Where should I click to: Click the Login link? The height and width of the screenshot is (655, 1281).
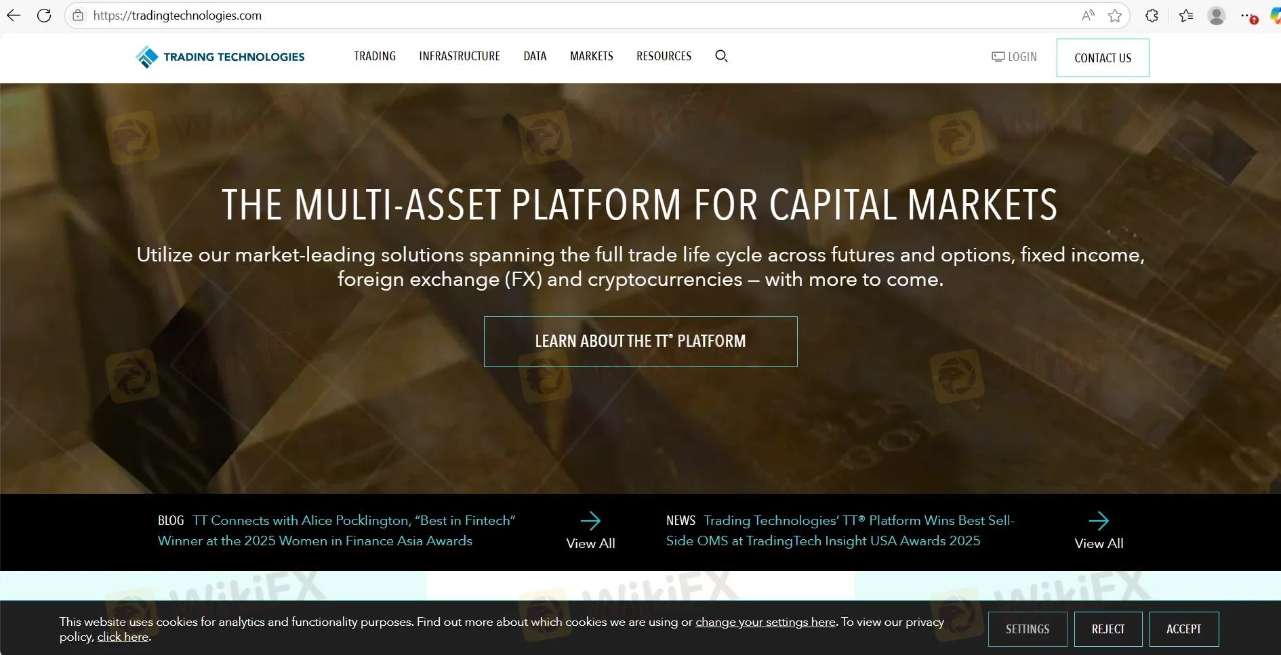click(x=1014, y=57)
